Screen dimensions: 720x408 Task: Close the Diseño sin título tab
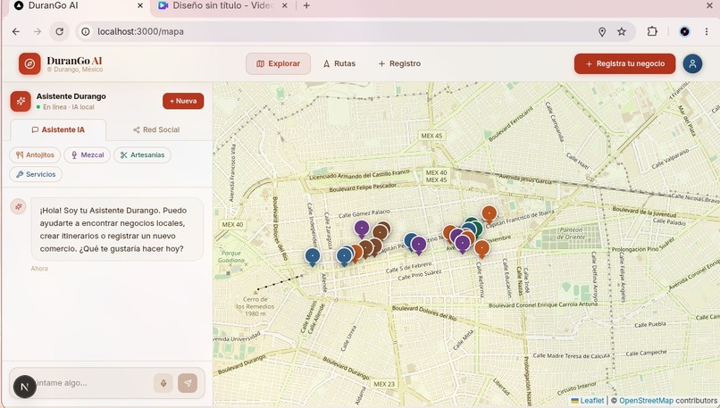284,5
